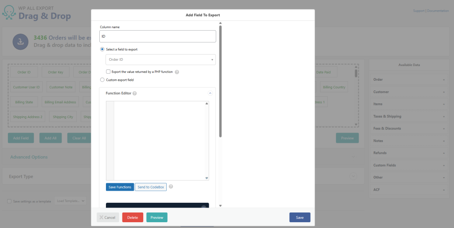Screen dimensions: 454x228
Task: Click the help icon next to PHP function
Action: [x=177, y=72]
